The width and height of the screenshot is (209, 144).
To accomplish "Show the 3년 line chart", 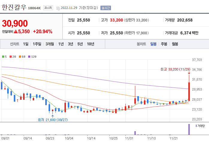I will coord(70,44).
